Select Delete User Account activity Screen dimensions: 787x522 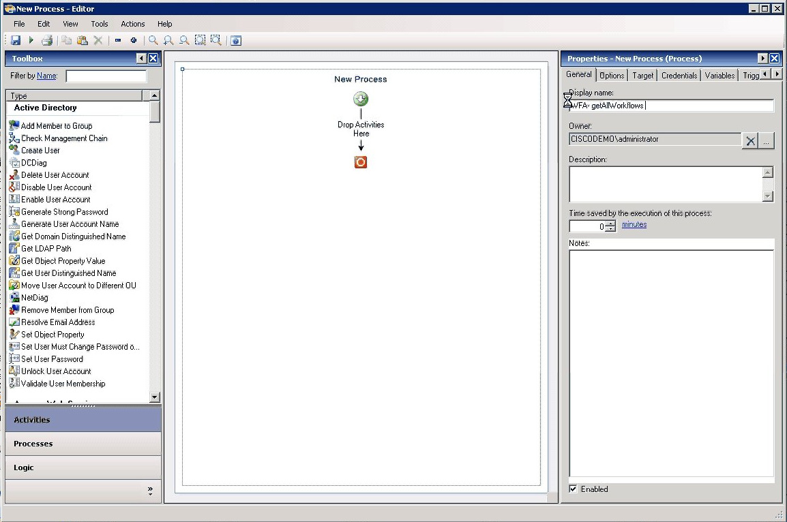pos(49,175)
